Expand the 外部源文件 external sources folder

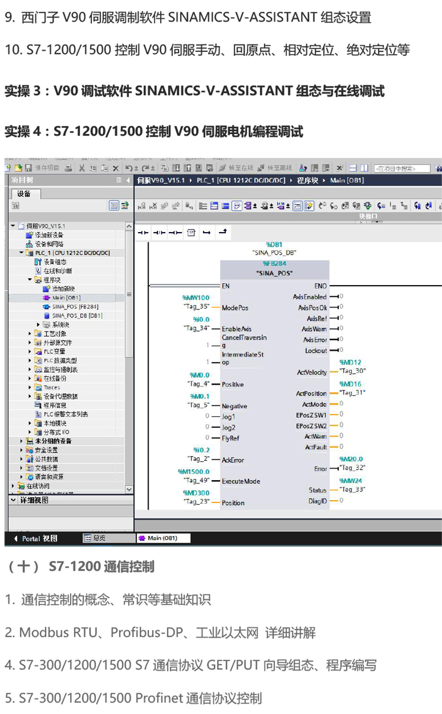coord(30,342)
